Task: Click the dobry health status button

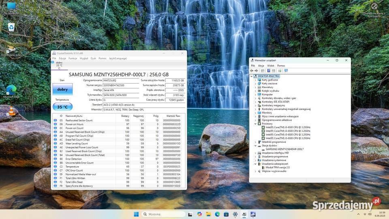Action: point(62,89)
